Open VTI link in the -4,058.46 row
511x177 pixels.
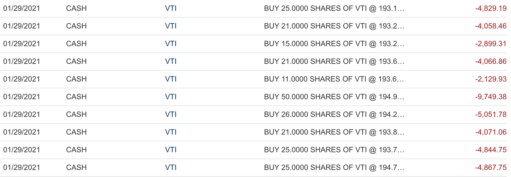(171, 26)
